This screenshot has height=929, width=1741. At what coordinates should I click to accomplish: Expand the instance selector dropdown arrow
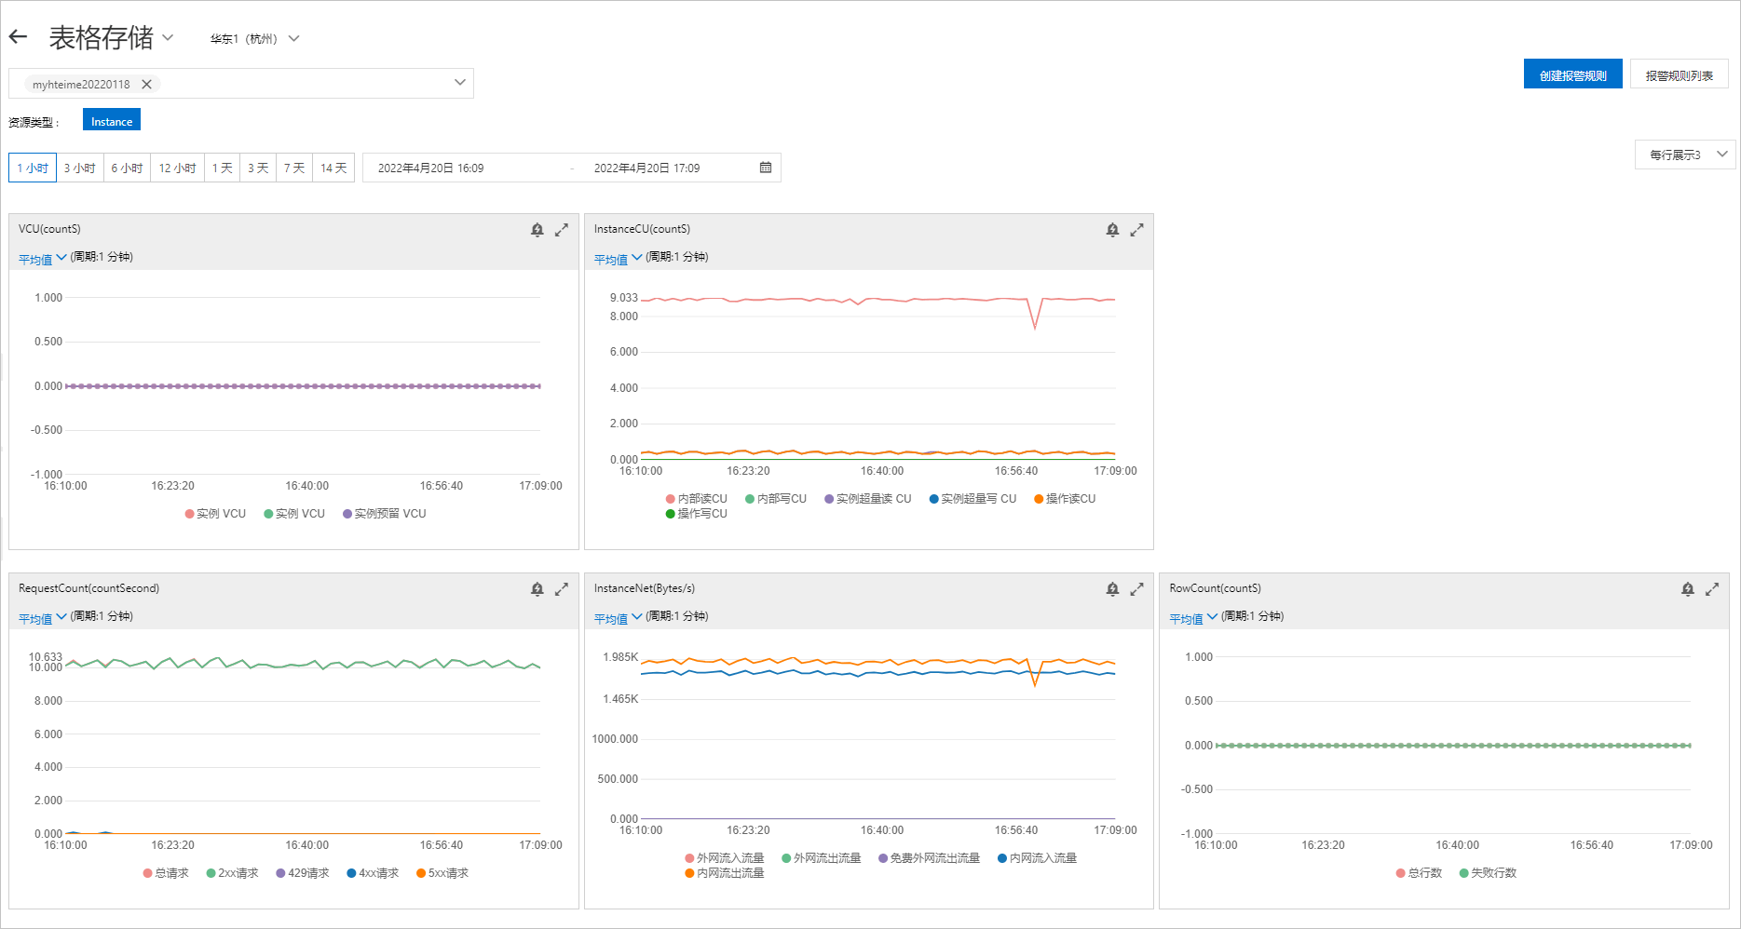(x=460, y=82)
